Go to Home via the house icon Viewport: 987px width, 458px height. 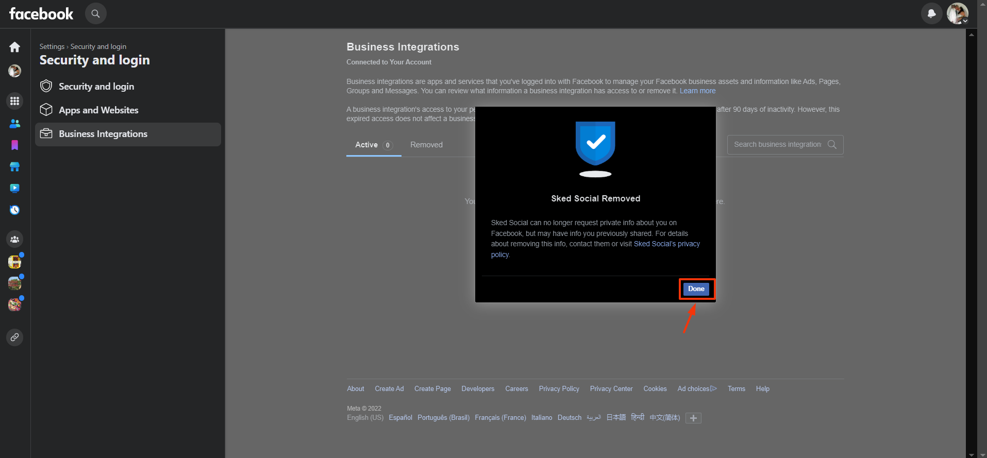(x=14, y=47)
